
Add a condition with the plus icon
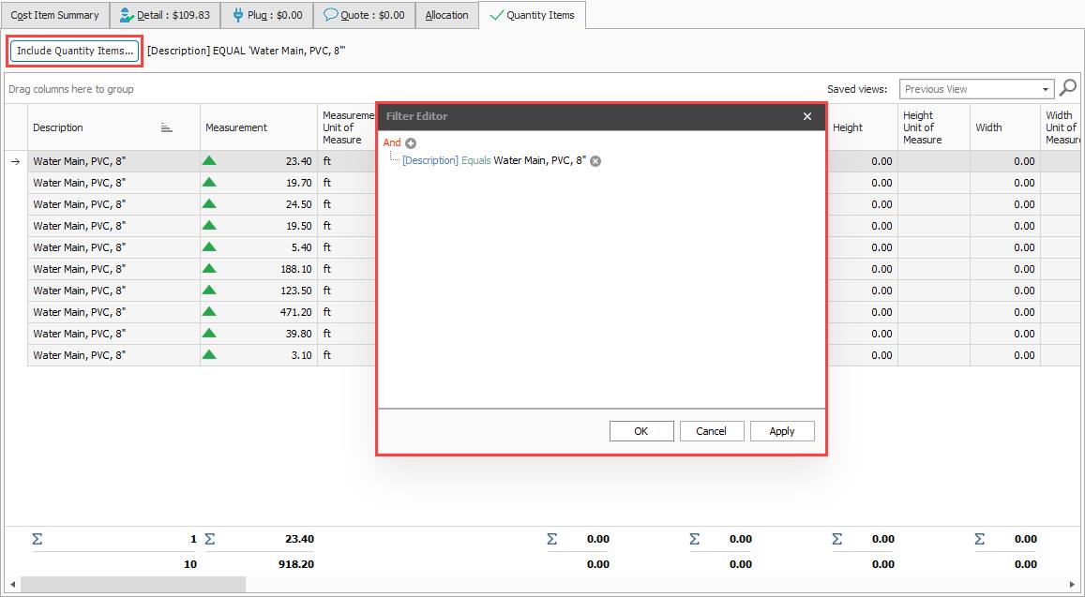coord(411,143)
